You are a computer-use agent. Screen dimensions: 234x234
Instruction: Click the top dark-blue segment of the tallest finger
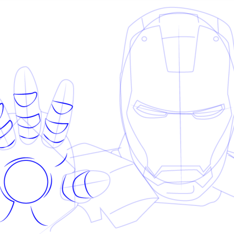[25, 99]
